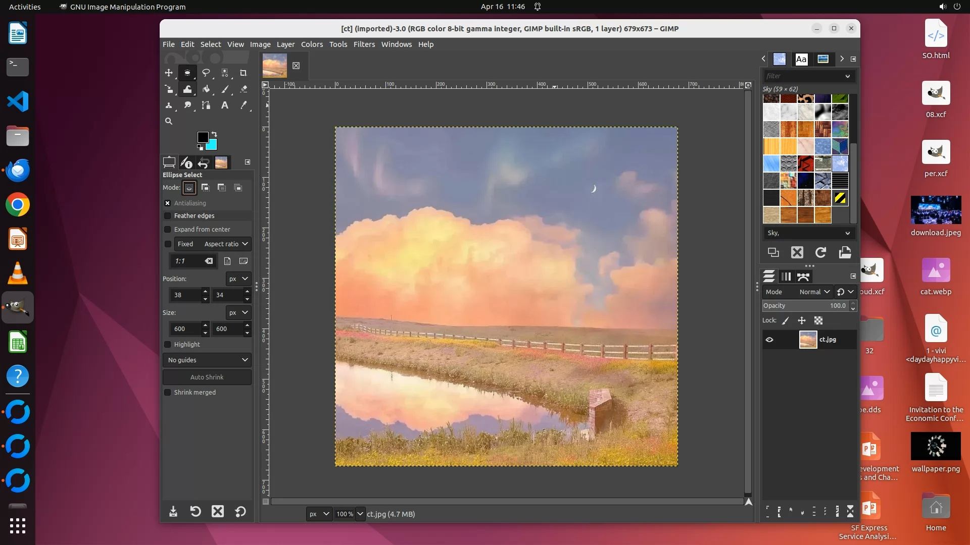Select the Bucket Fill tool
970x545 pixels.
[x=206, y=89]
